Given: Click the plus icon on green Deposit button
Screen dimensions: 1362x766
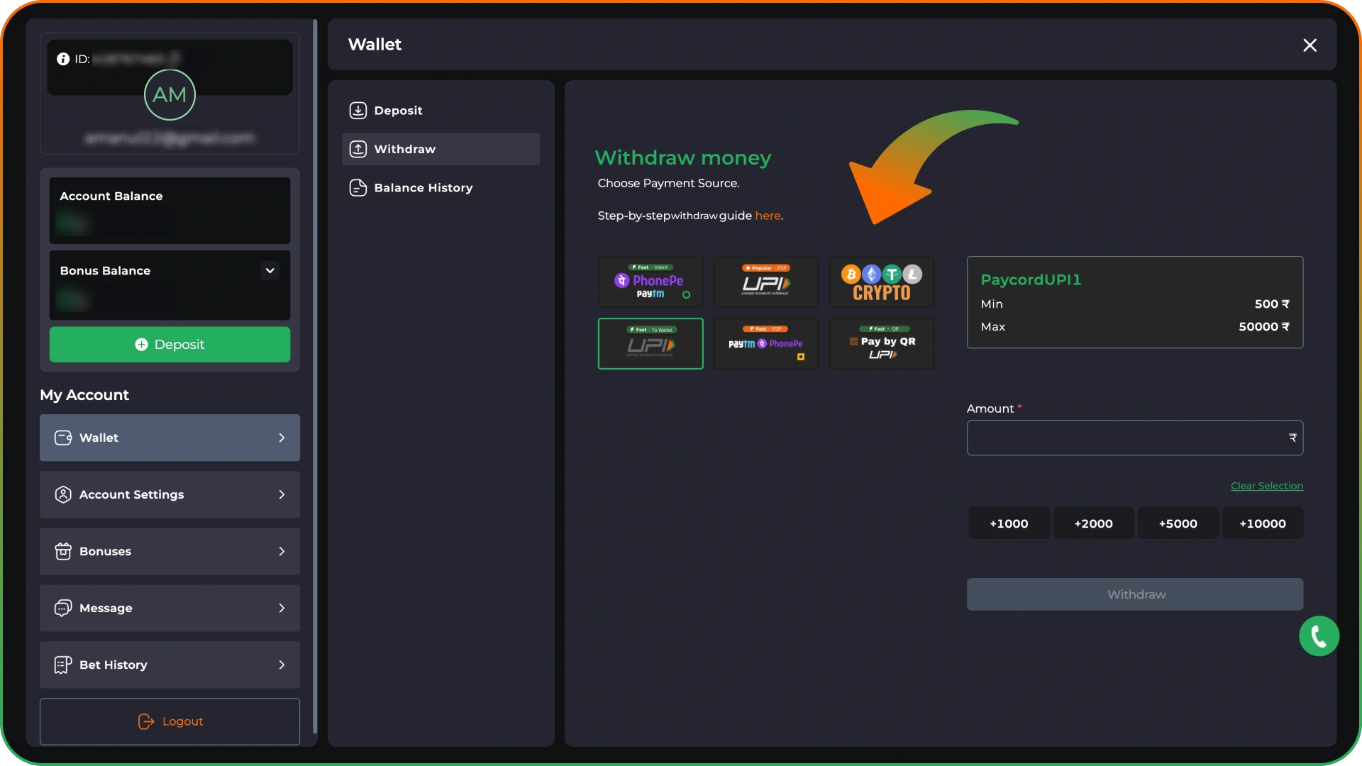Looking at the screenshot, I should coord(141,344).
